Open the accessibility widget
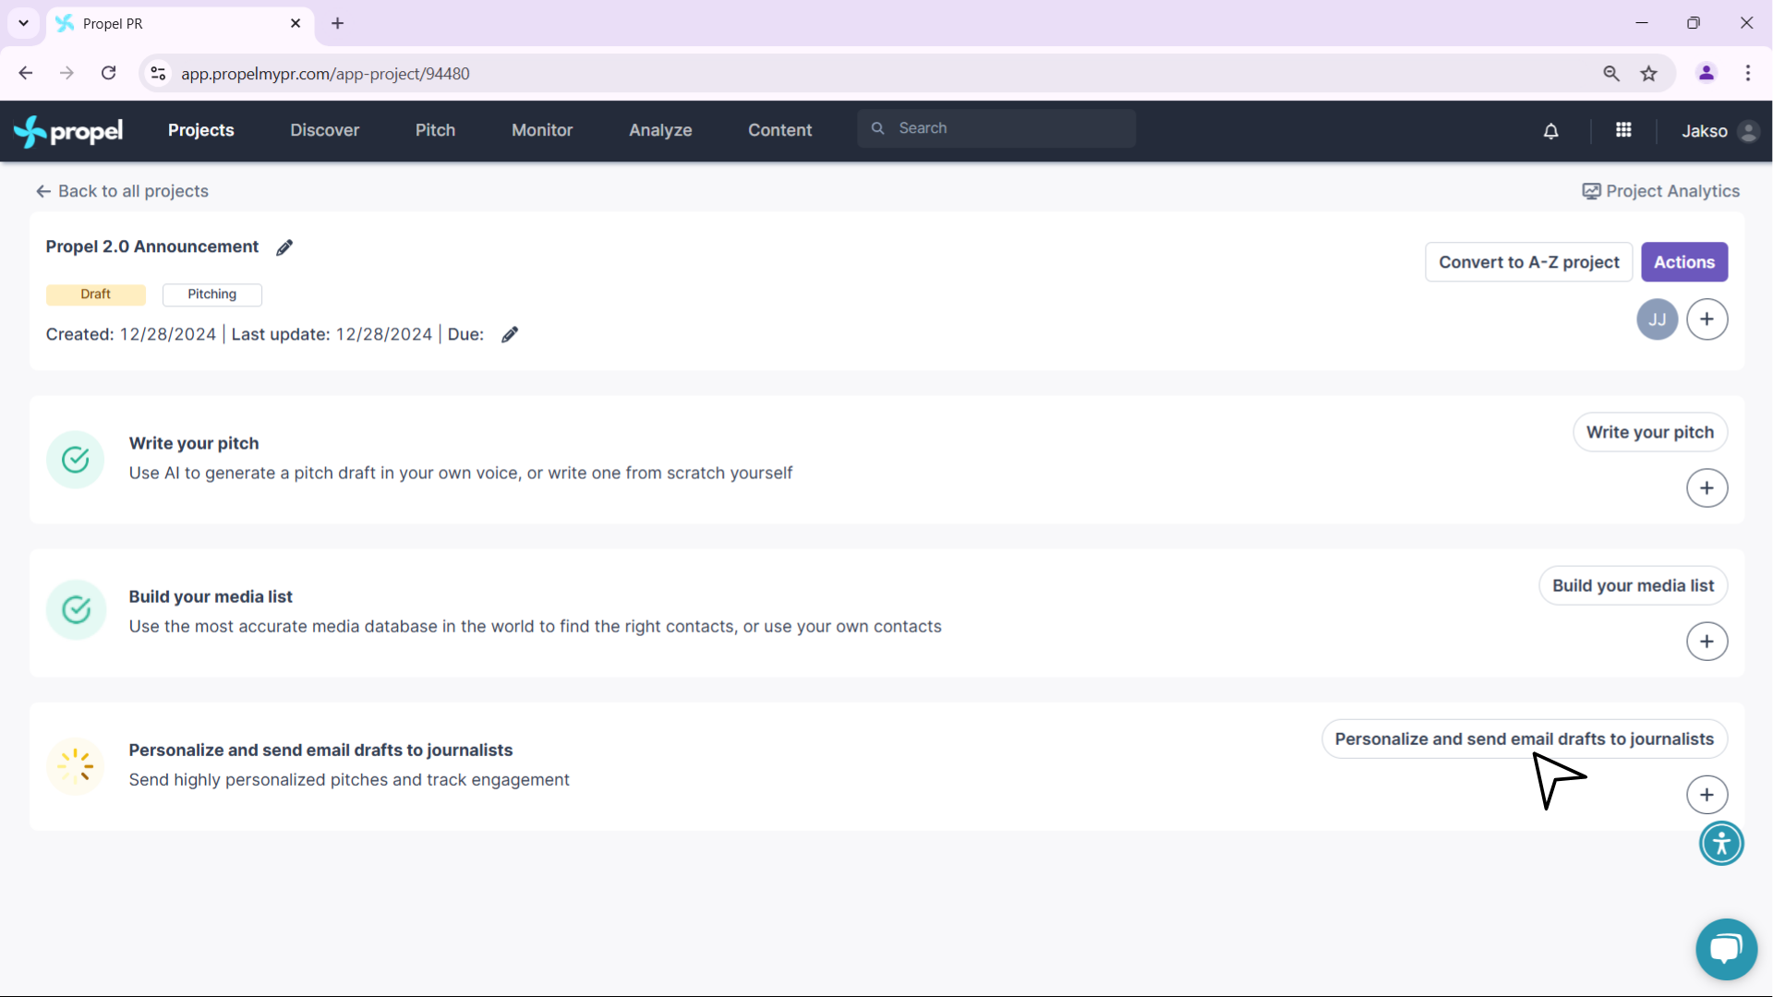The height and width of the screenshot is (997, 1773). [1722, 843]
